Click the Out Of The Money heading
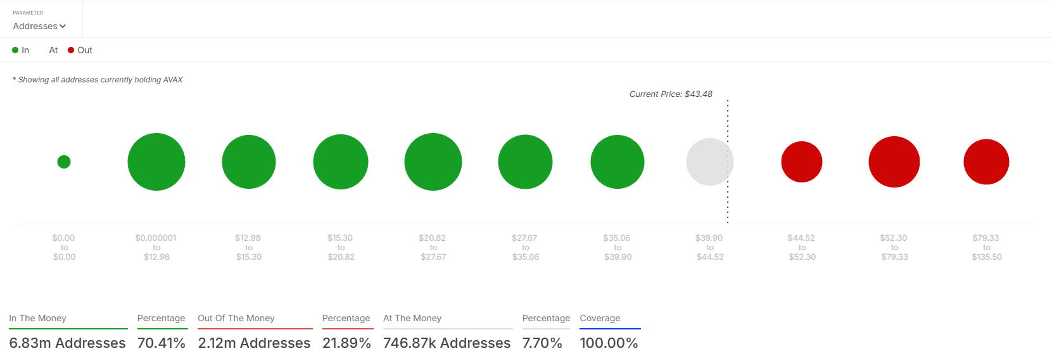Viewport: 1052px width, 363px height. pyautogui.click(x=236, y=318)
